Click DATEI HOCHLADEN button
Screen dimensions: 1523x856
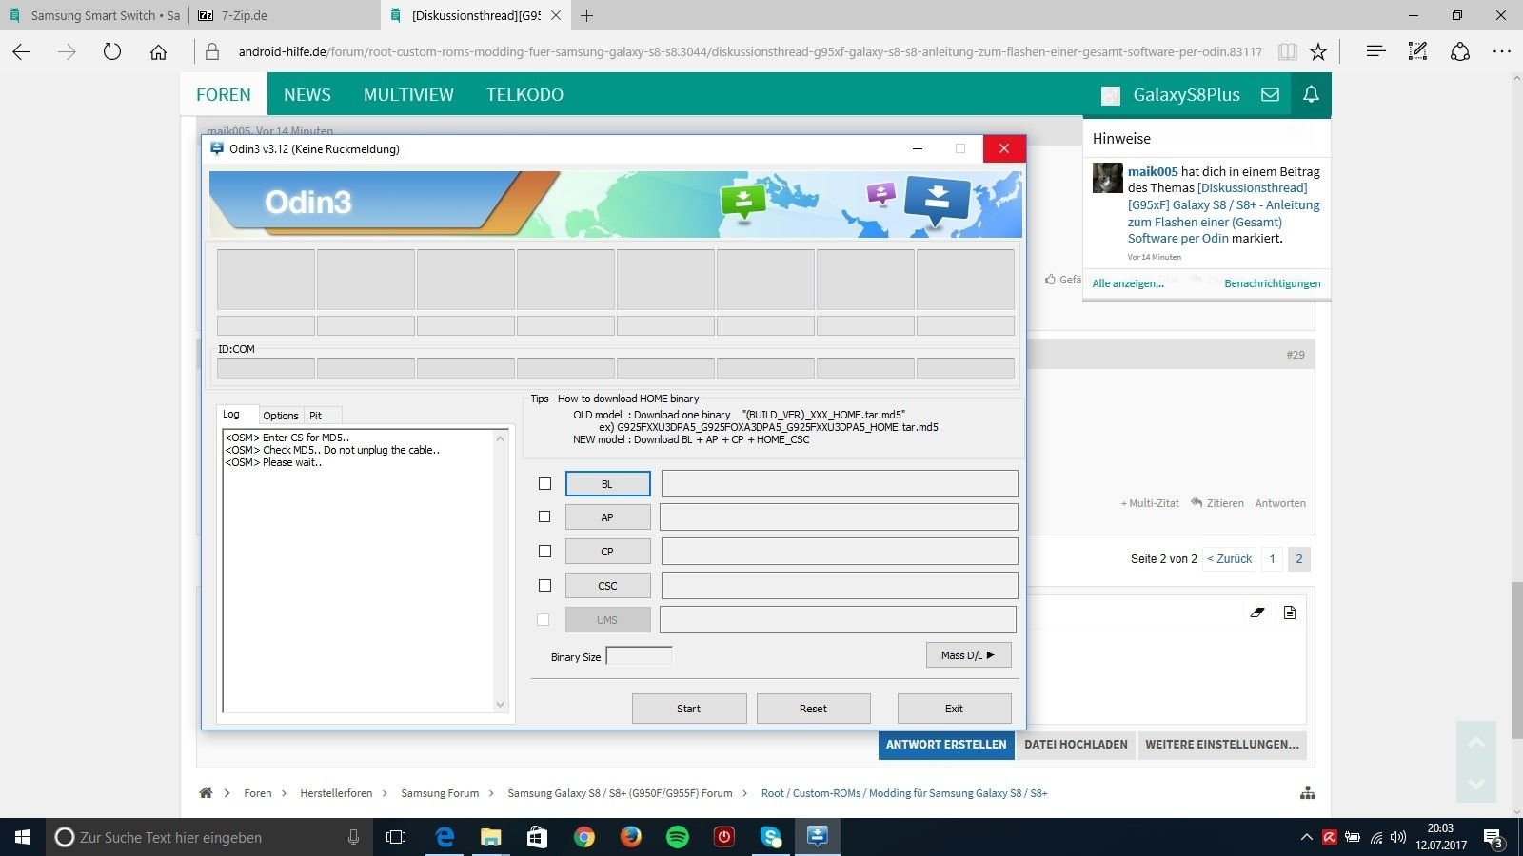click(1076, 745)
